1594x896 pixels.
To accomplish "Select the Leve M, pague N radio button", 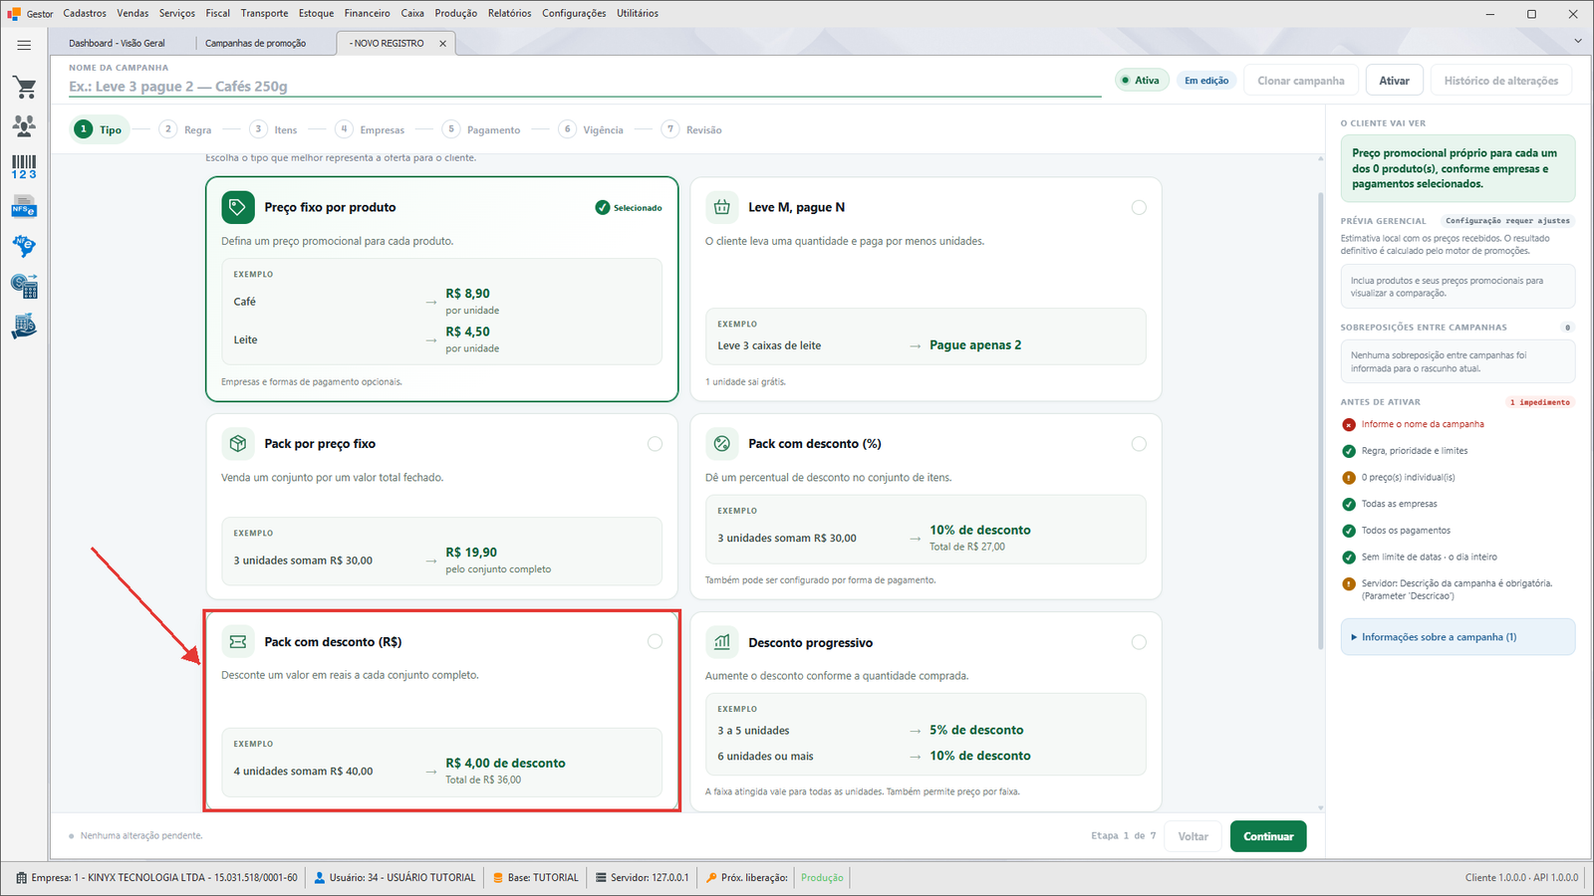I will [x=1139, y=207].
